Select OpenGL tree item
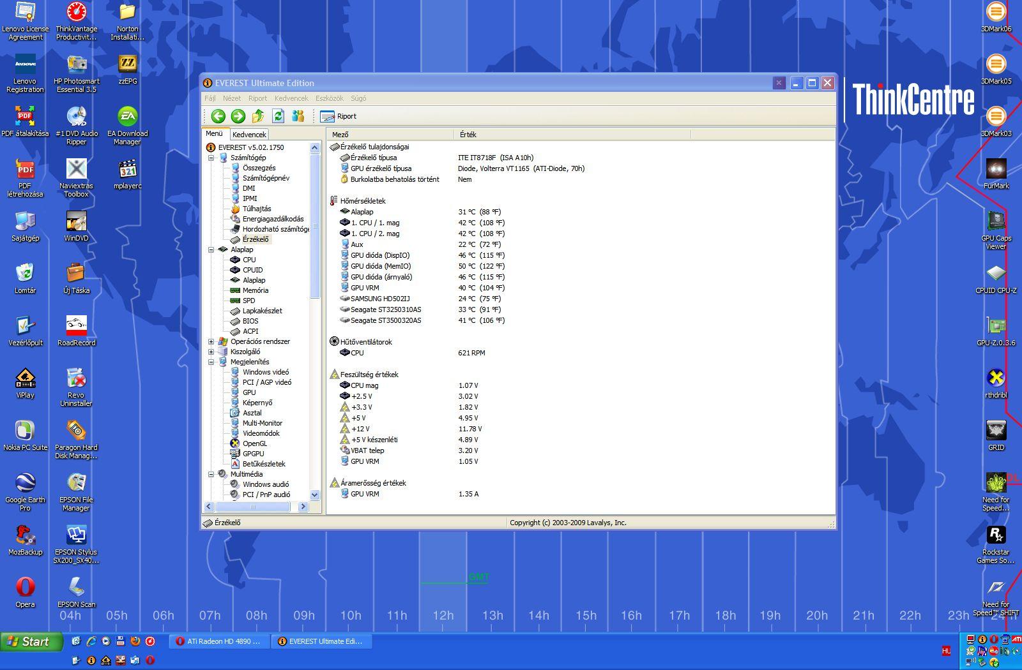Image resolution: width=1022 pixels, height=670 pixels. [x=254, y=443]
